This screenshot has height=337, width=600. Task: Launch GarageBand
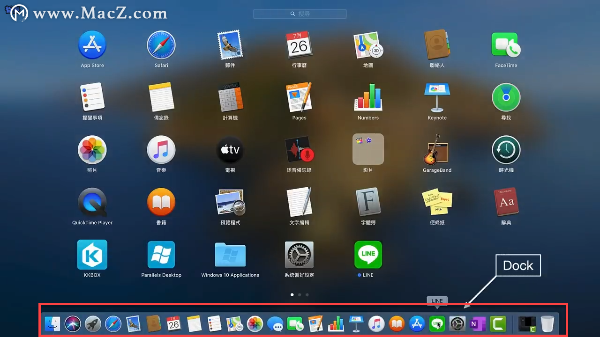437,150
